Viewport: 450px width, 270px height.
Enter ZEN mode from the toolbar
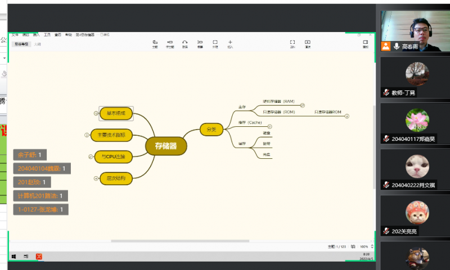pyautogui.click(x=292, y=43)
